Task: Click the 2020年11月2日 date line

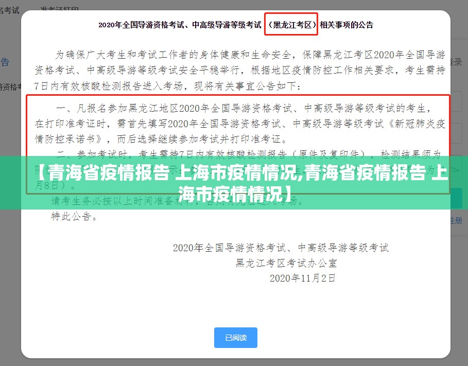Action: pos(303,278)
